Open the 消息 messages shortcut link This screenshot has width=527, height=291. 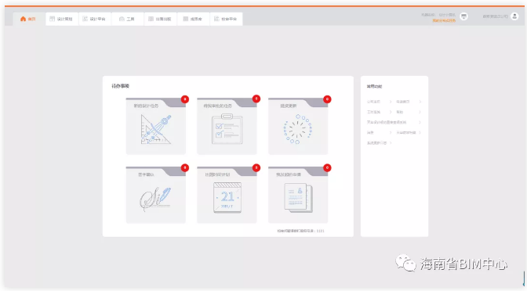pos(370,132)
